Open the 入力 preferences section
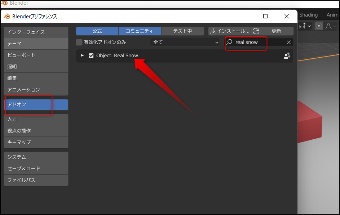The image size is (340, 215). click(36, 119)
